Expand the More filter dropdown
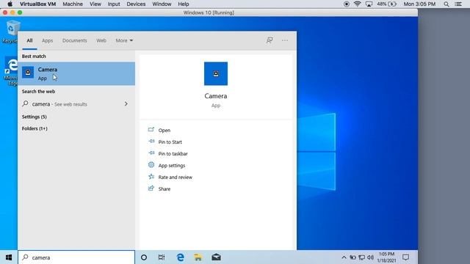The height and width of the screenshot is (264, 470). click(124, 40)
